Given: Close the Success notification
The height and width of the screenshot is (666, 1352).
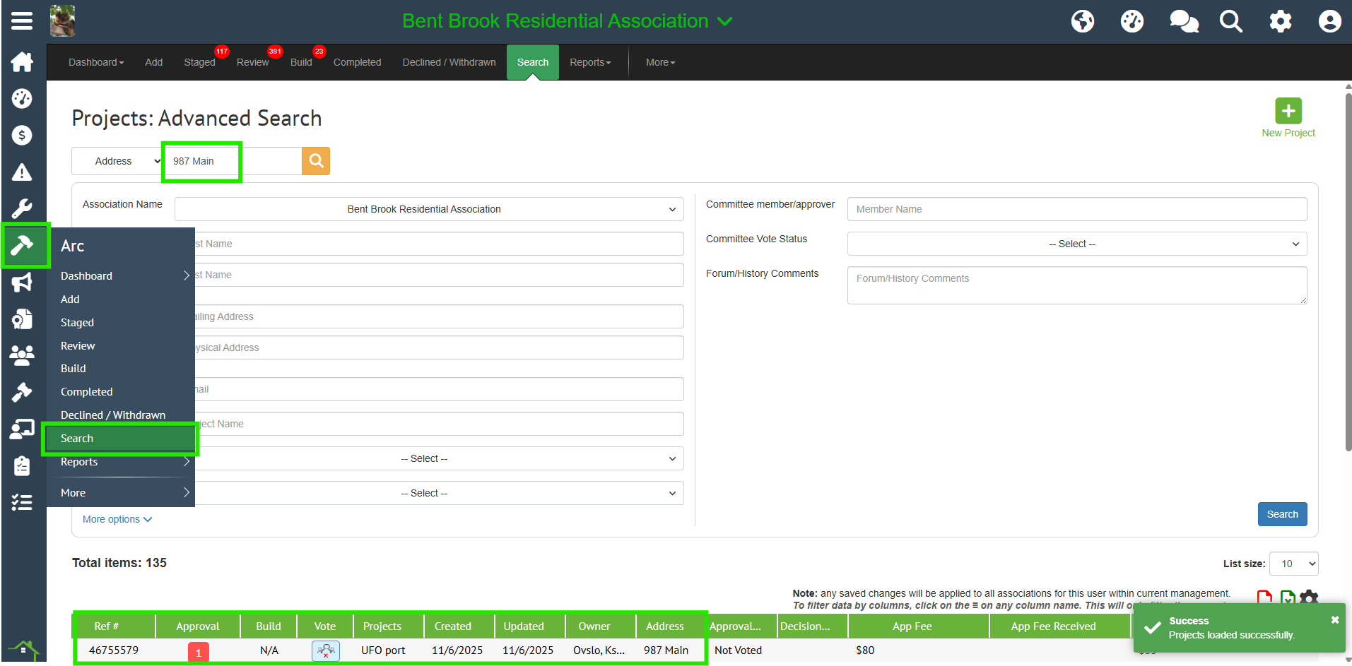Looking at the screenshot, I should click(1334, 619).
